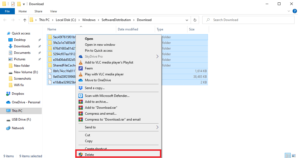Click the OneDrive cloud icon beside Move to OneDrive
Viewport: 298px width, 158px height.
(x=80, y=80)
